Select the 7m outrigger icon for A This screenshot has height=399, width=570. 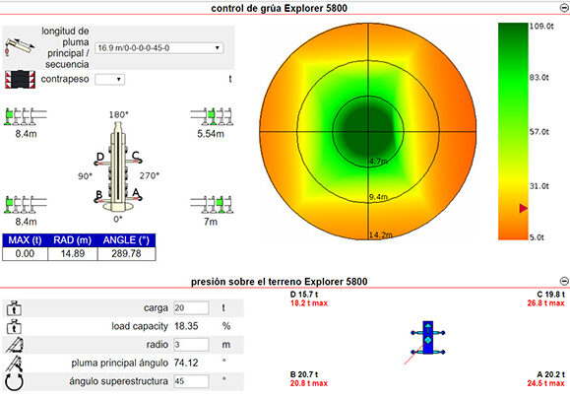[x=212, y=204]
